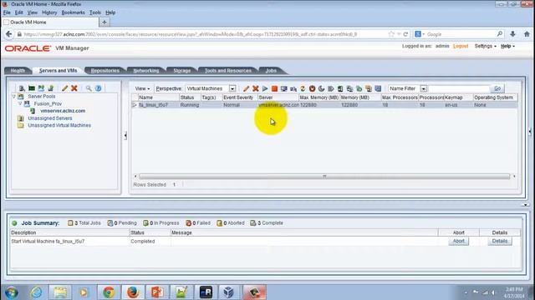Open a new Firefox tab with the plus button
Screen dimensions: 535x300
click(x=104, y=22)
